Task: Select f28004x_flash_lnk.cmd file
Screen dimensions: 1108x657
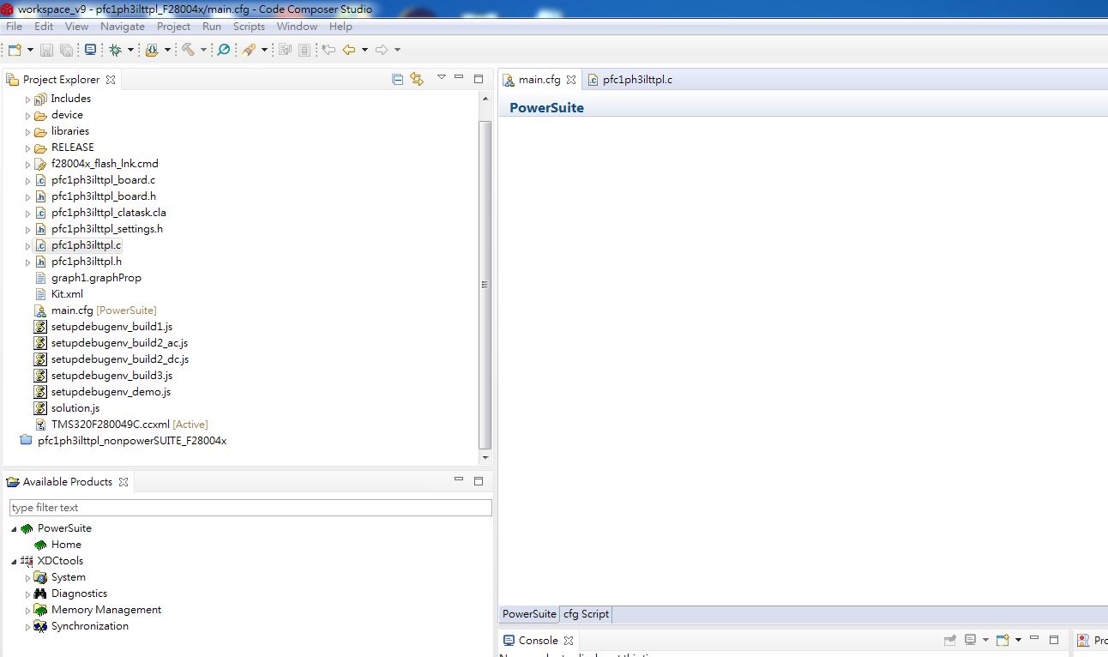Action: point(105,164)
